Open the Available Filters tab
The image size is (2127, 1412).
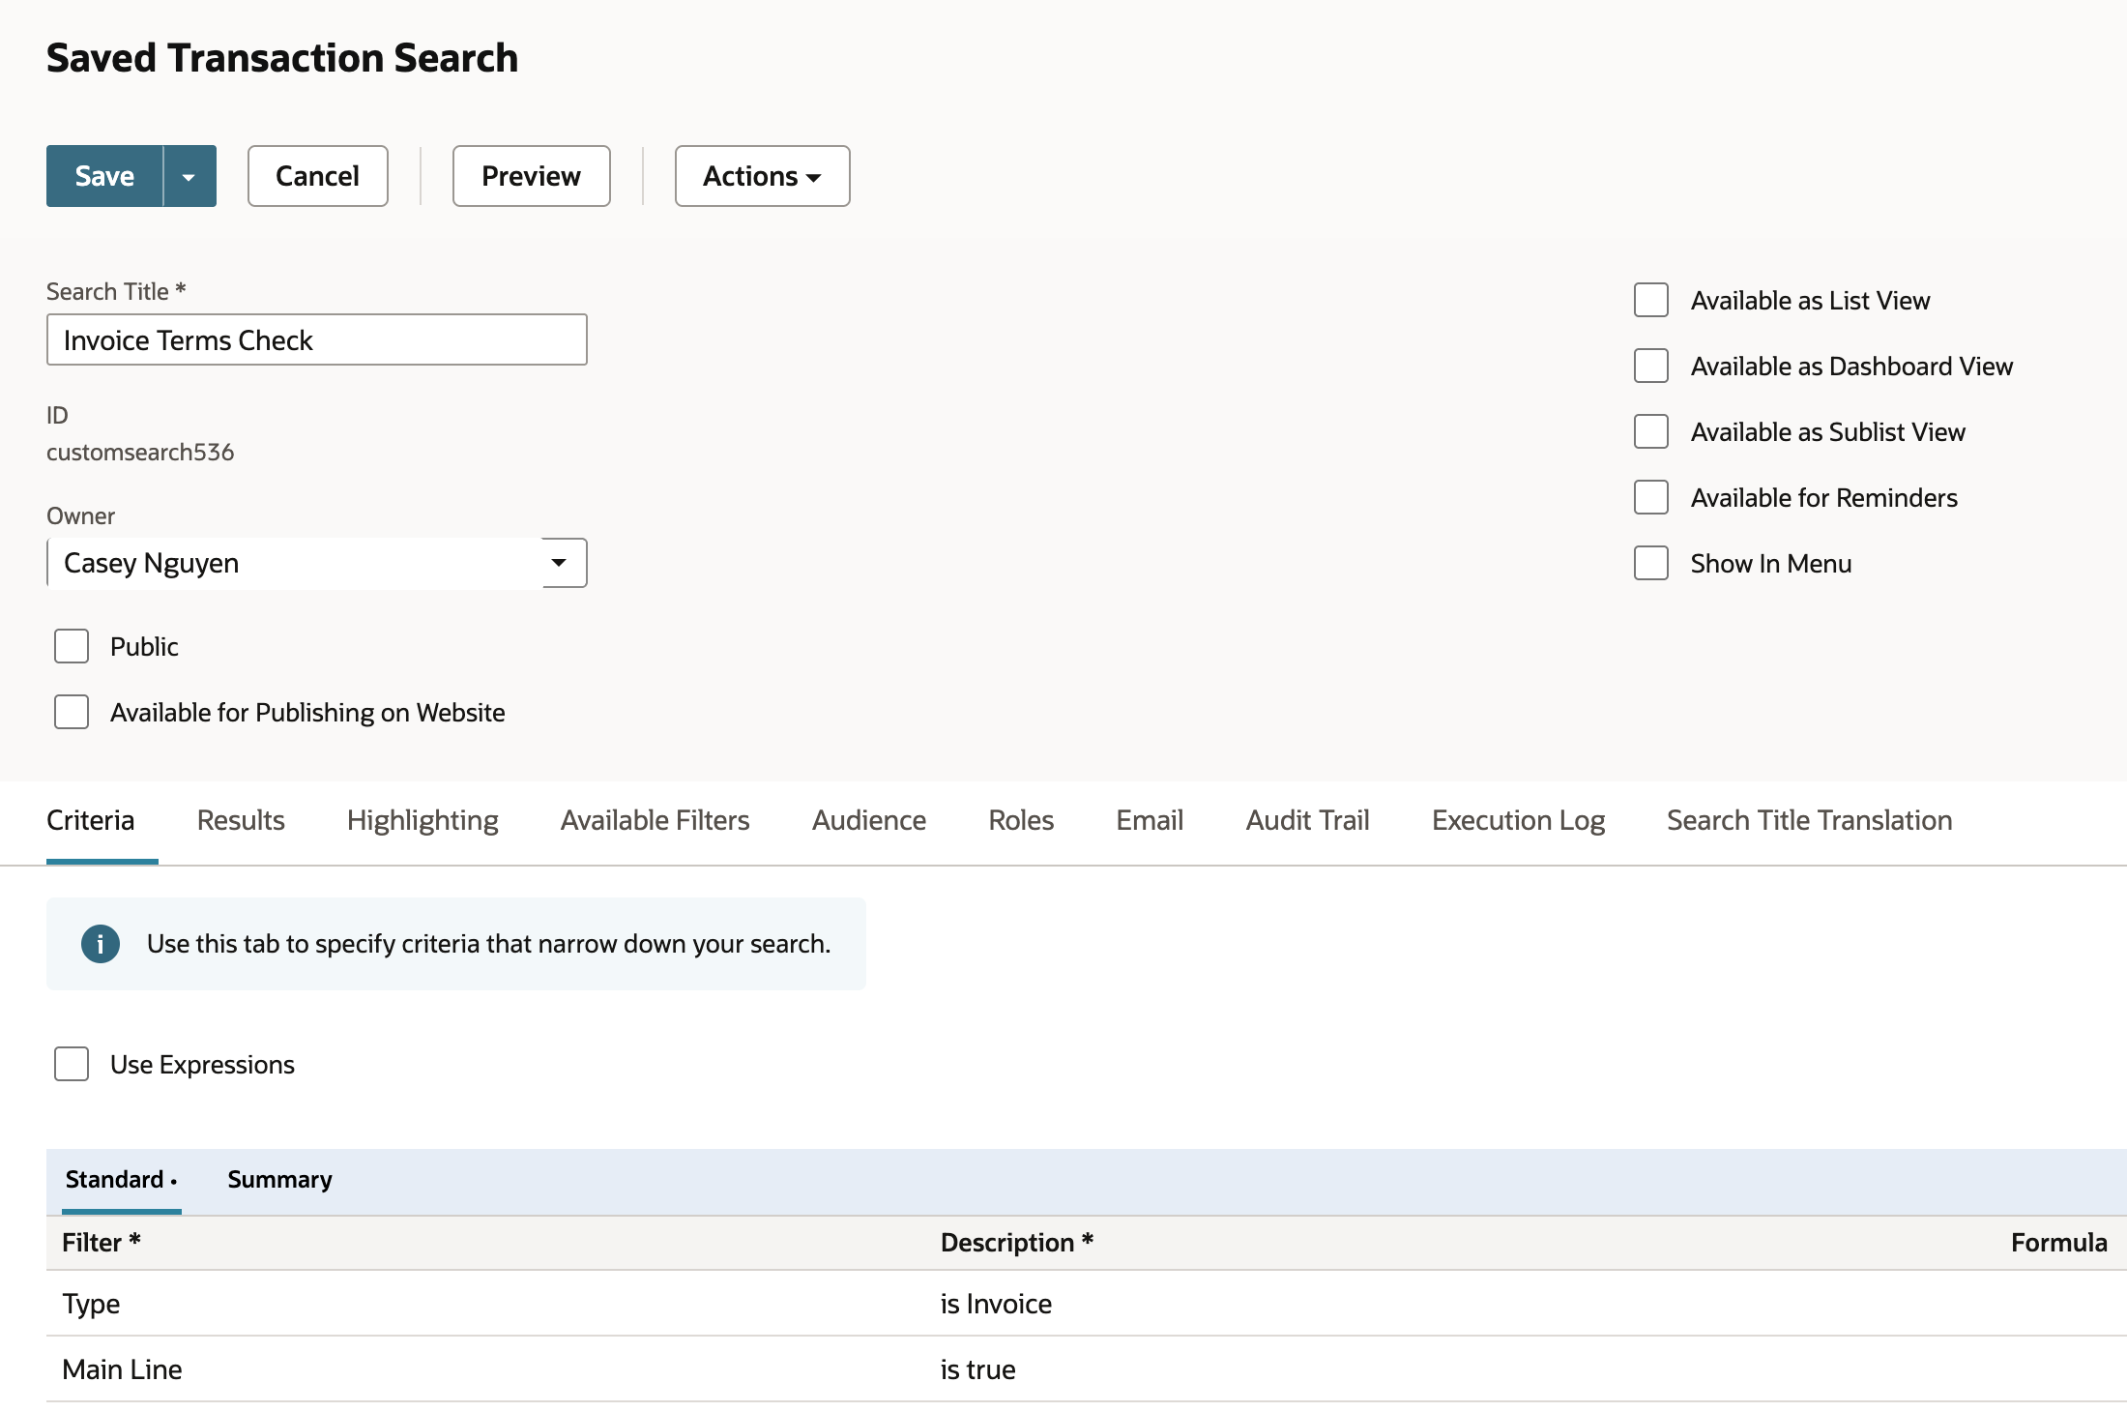pos(656,820)
